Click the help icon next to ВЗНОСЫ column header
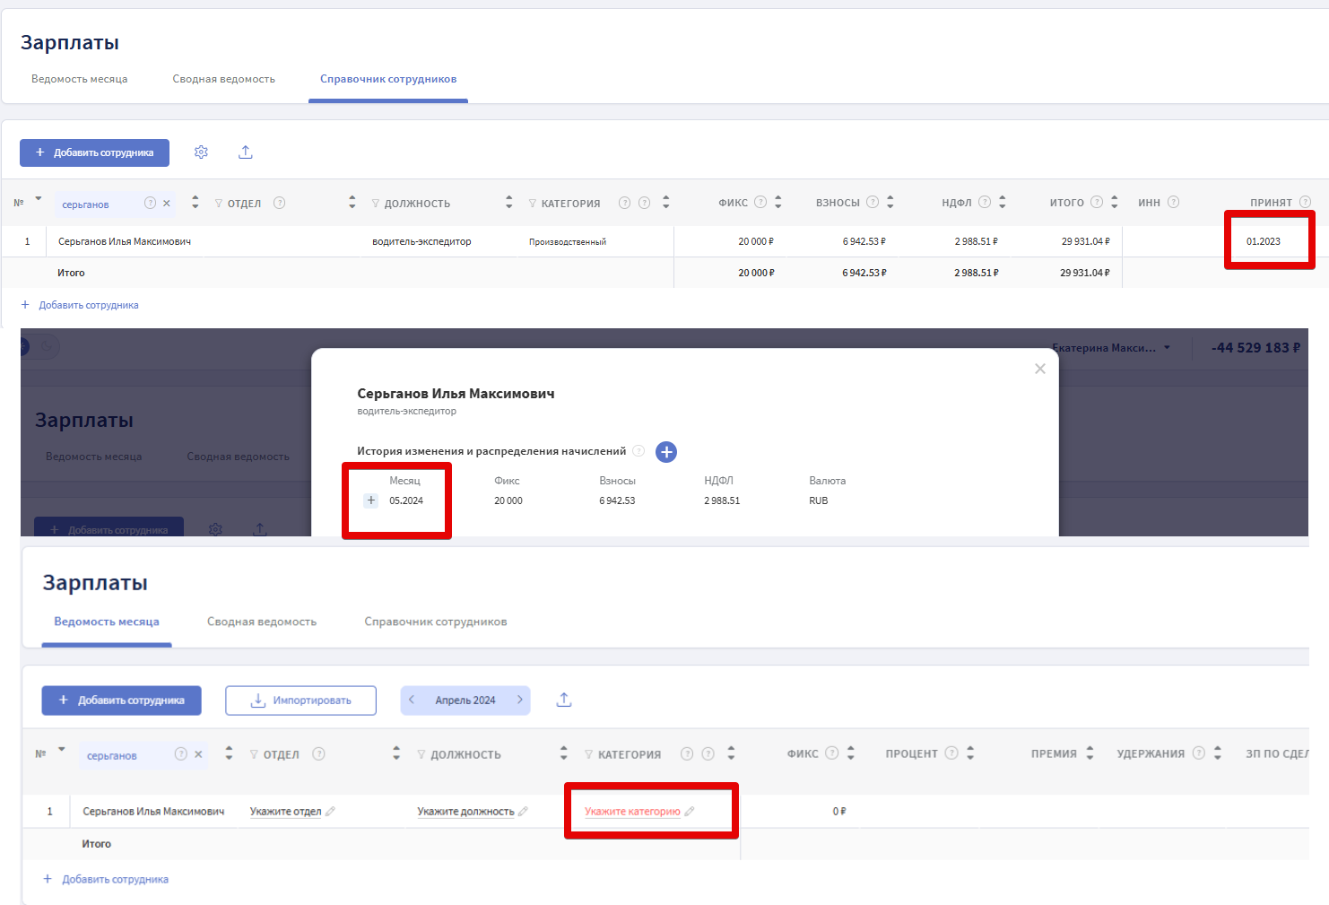The height and width of the screenshot is (905, 1329). coord(873,202)
